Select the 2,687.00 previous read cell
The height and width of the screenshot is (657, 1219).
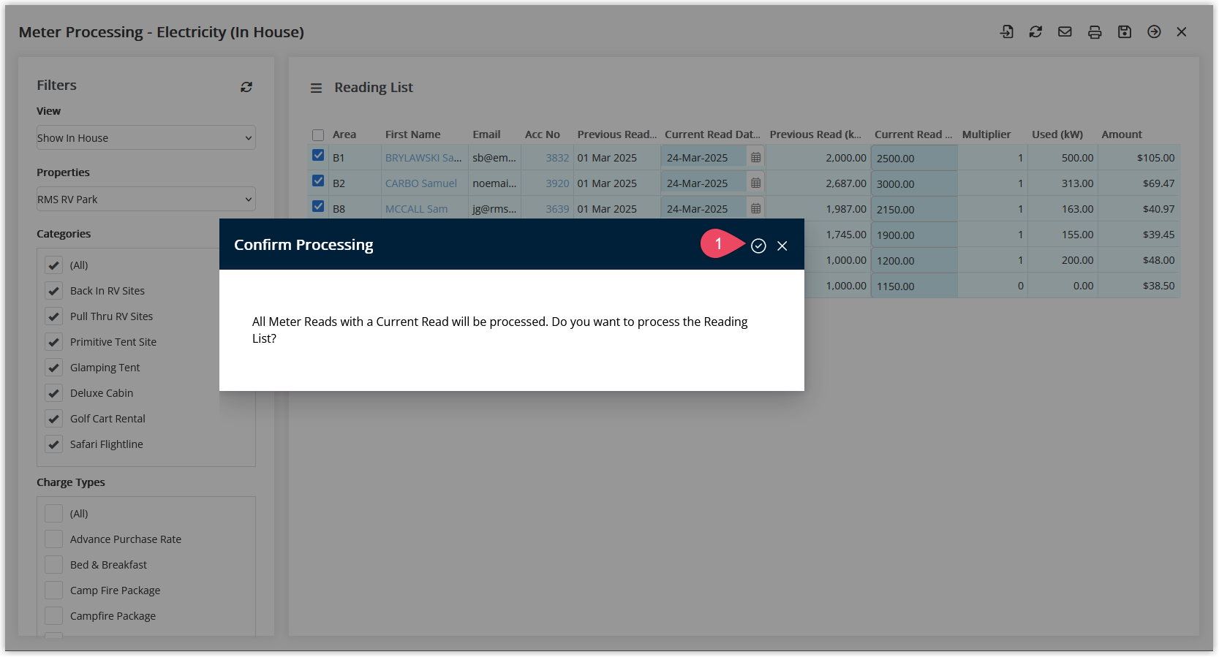tap(818, 183)
